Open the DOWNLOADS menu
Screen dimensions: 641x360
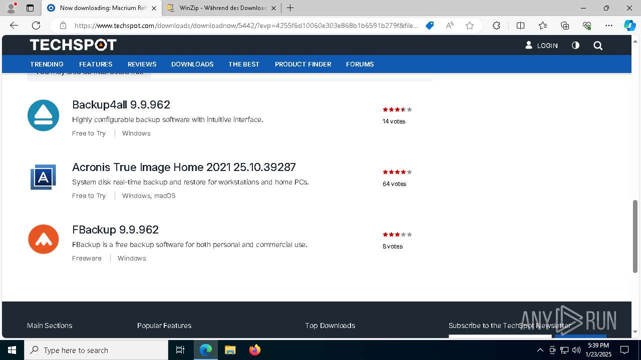pyautogui.click(x=192, y=64)
